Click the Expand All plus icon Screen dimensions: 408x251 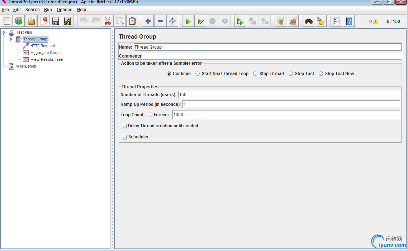(148, 21)
